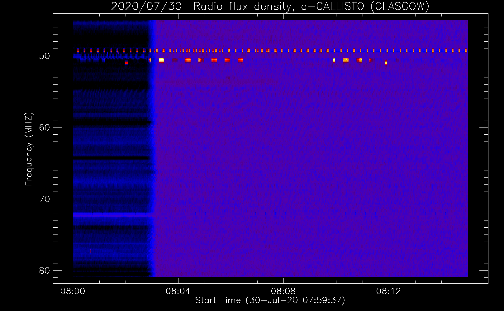Click the 08:08 time tick label
The height and width of the screenshot is (311, 504).
tap(283, 291)
